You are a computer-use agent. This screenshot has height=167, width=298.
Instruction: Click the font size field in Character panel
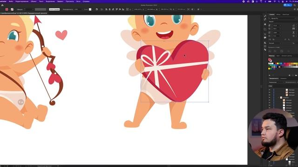277,26
